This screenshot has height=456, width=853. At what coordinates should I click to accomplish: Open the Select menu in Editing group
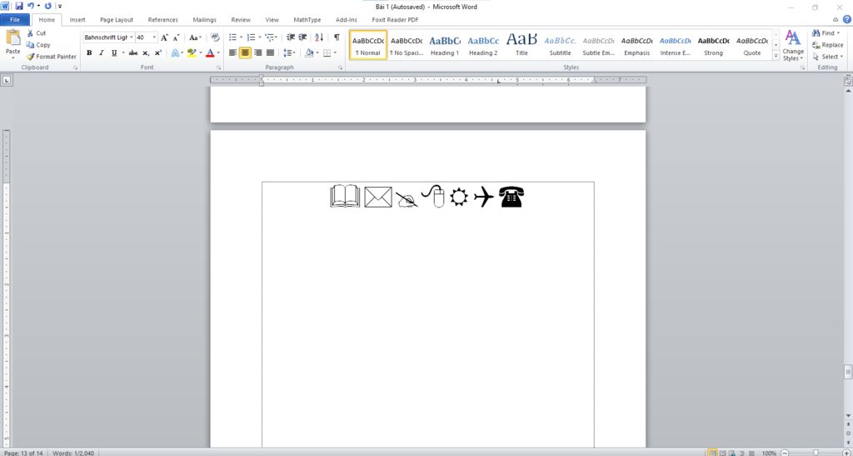pos(827,57)
